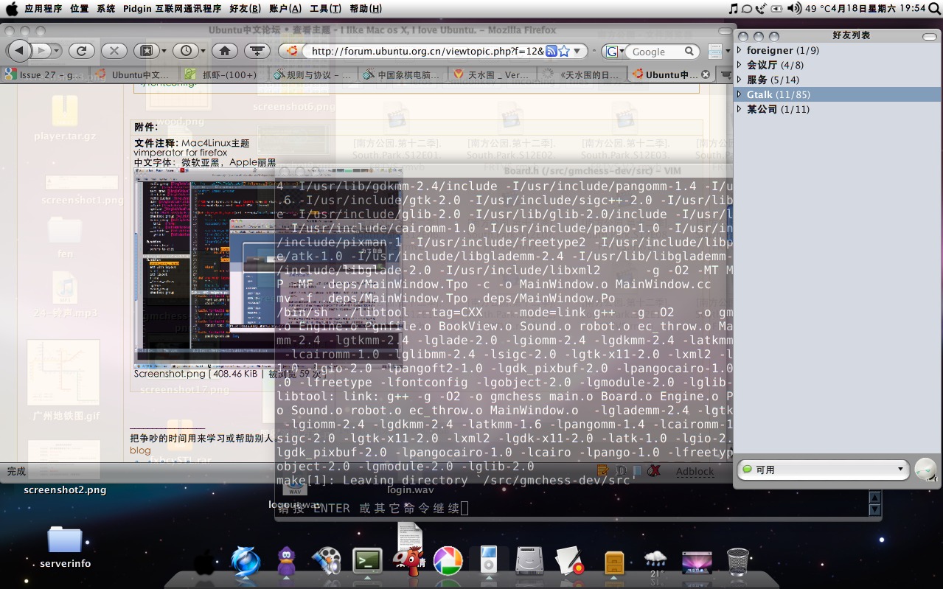The width and height of the screenshot is (943, 589).
Task: Open the 账户(A) menu
Action: (285, 8)
